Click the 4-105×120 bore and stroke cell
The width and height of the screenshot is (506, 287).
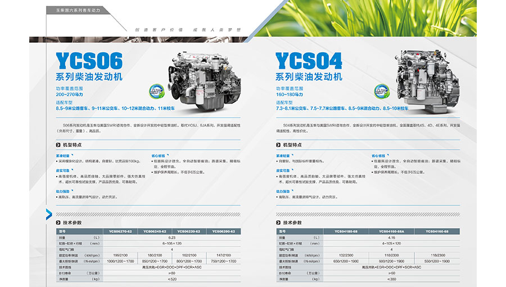tap(391, 244)
